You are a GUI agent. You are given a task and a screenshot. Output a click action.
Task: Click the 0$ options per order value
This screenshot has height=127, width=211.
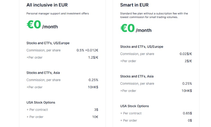tap(190, 120)
